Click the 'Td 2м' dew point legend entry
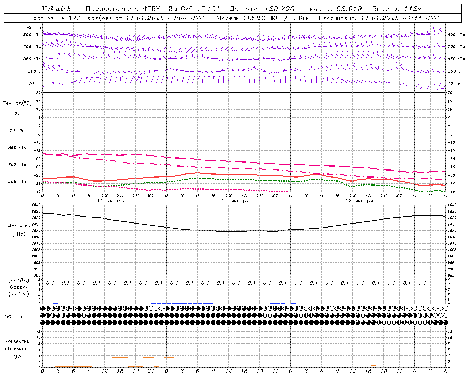The image size is (467, 374). (17, 131)
